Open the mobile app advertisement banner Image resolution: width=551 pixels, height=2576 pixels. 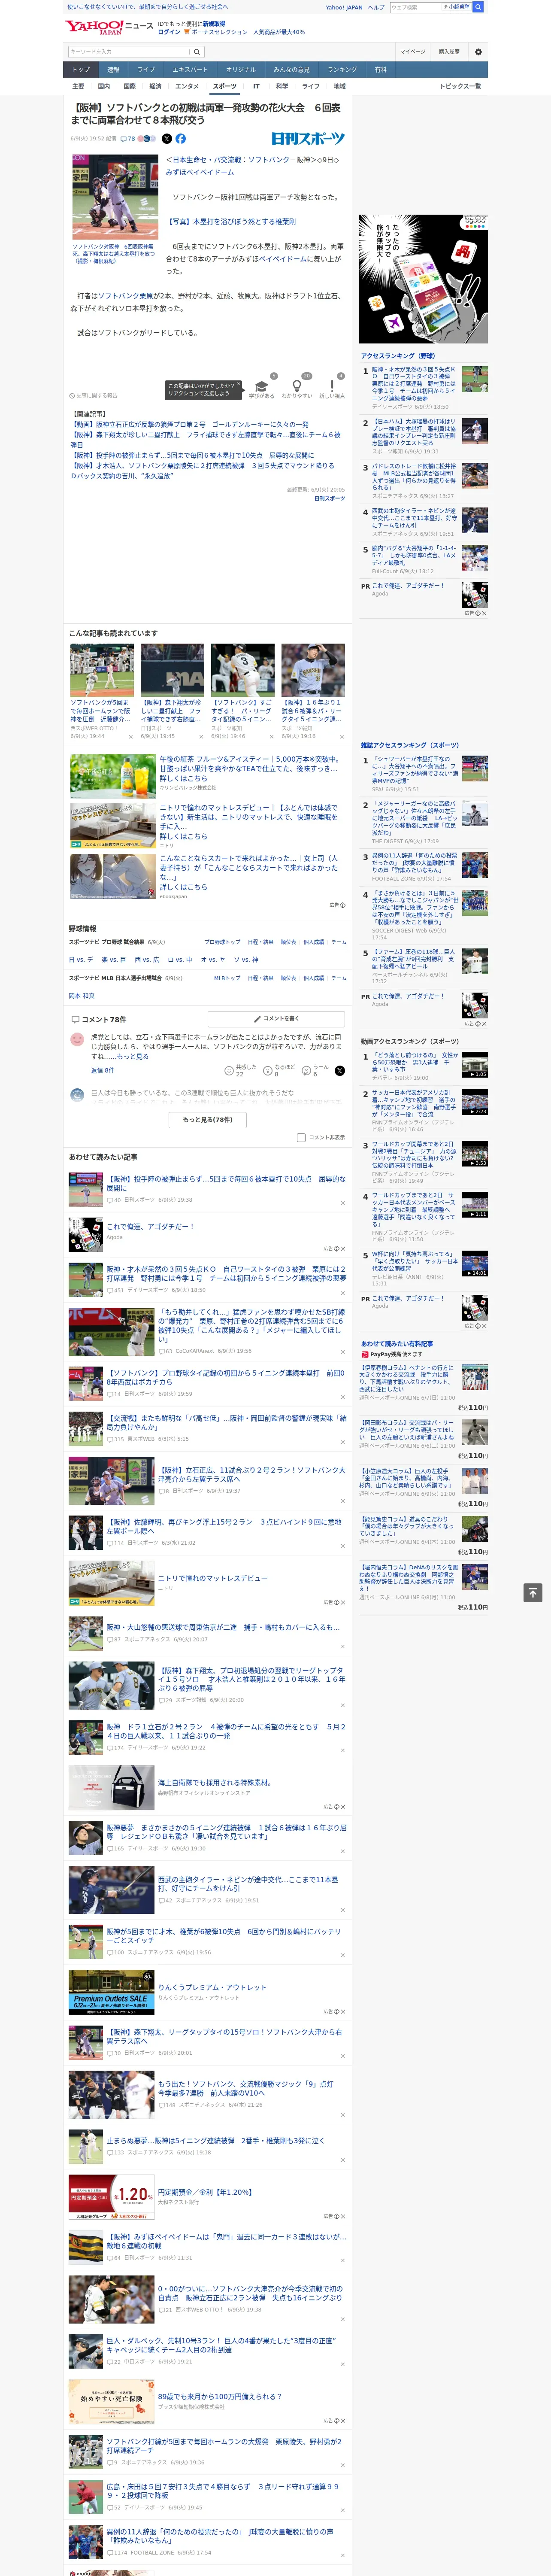pos(424,279)
